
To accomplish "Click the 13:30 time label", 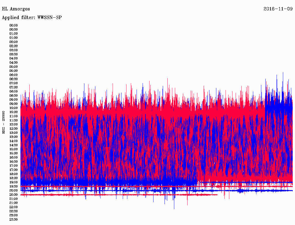I will point(14,137).
